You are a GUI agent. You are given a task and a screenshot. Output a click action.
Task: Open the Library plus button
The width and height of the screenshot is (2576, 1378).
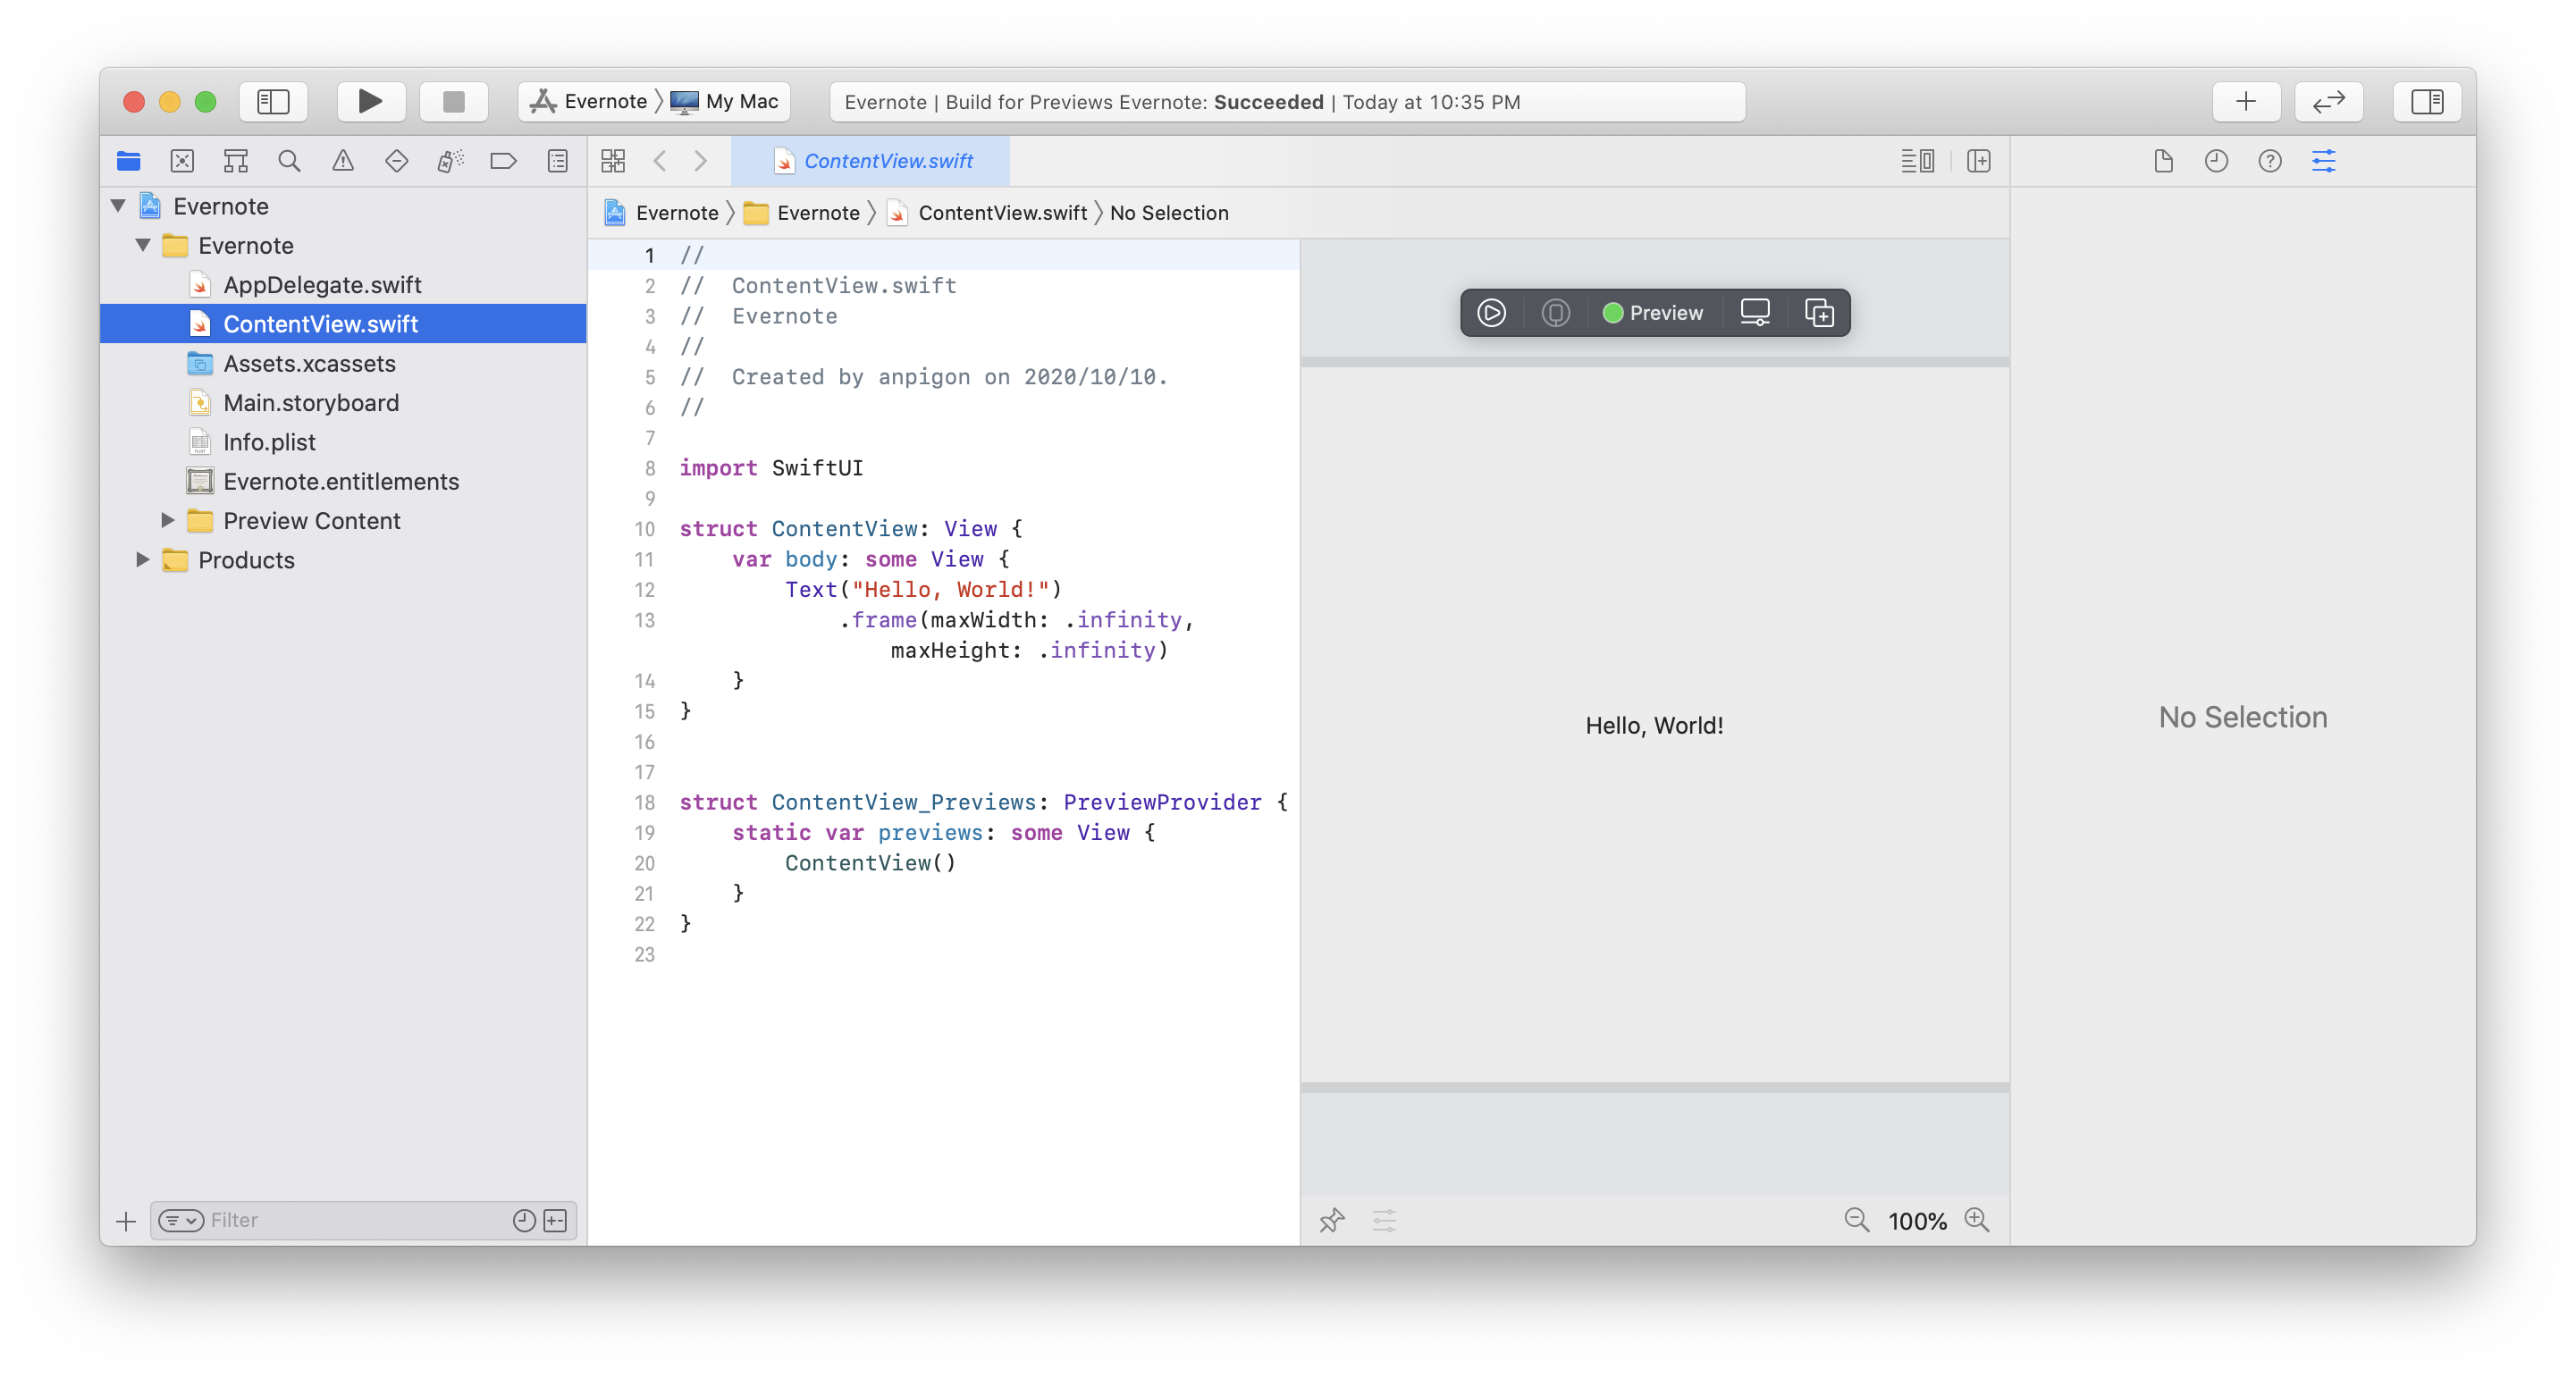tap(2246, 101)
